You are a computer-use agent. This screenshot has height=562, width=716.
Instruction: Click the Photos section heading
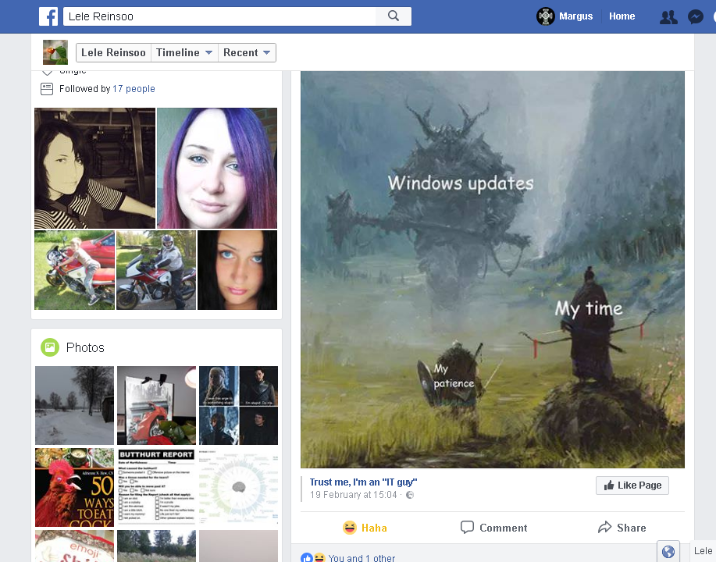[85, 347]
